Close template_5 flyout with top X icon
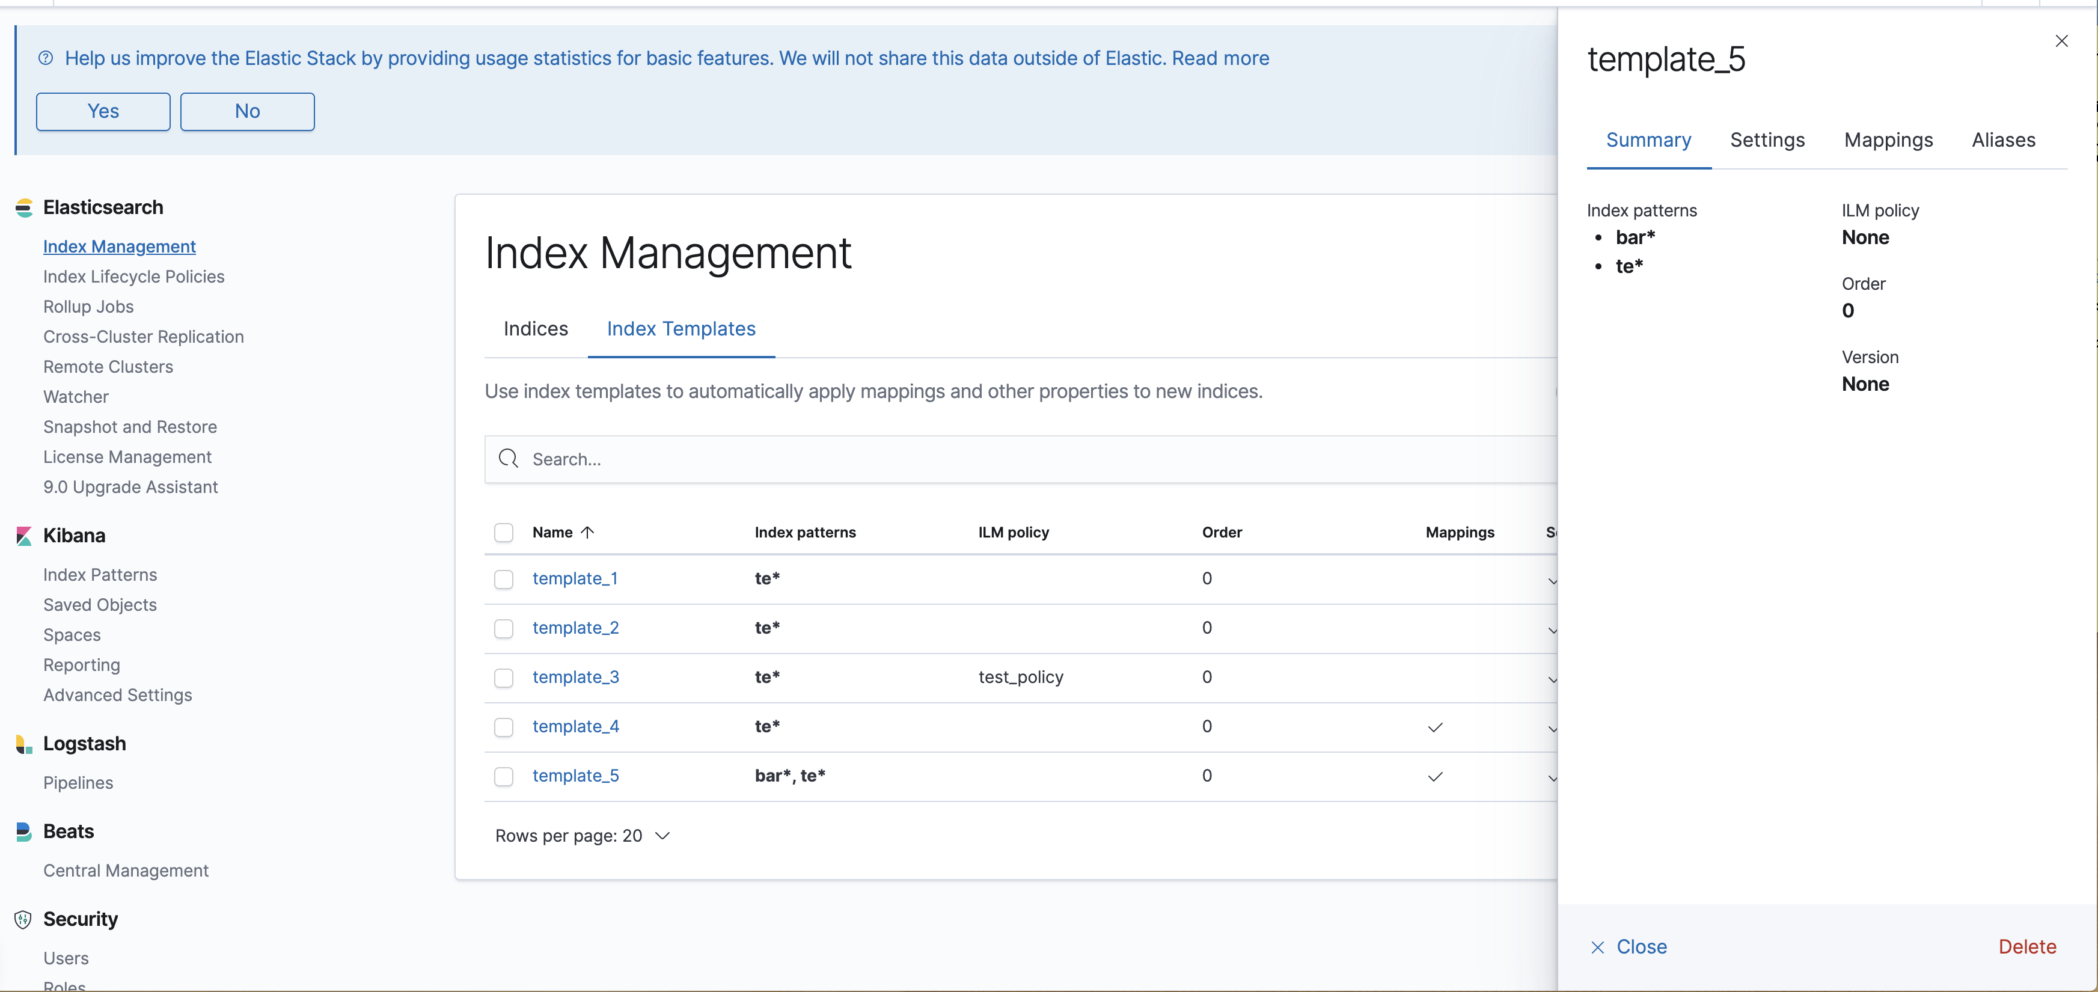Screen dimensions: 2098x992 pos(2061,41)
